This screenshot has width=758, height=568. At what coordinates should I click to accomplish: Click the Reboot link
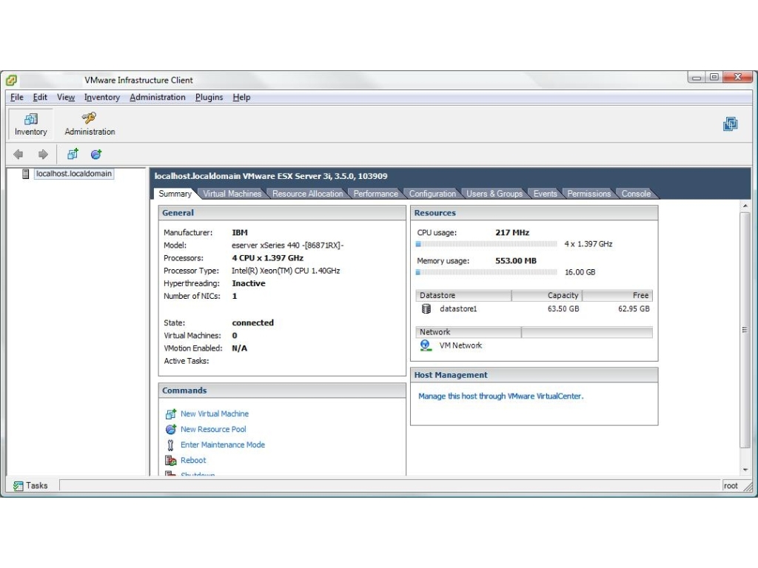[x=193, y=460]
